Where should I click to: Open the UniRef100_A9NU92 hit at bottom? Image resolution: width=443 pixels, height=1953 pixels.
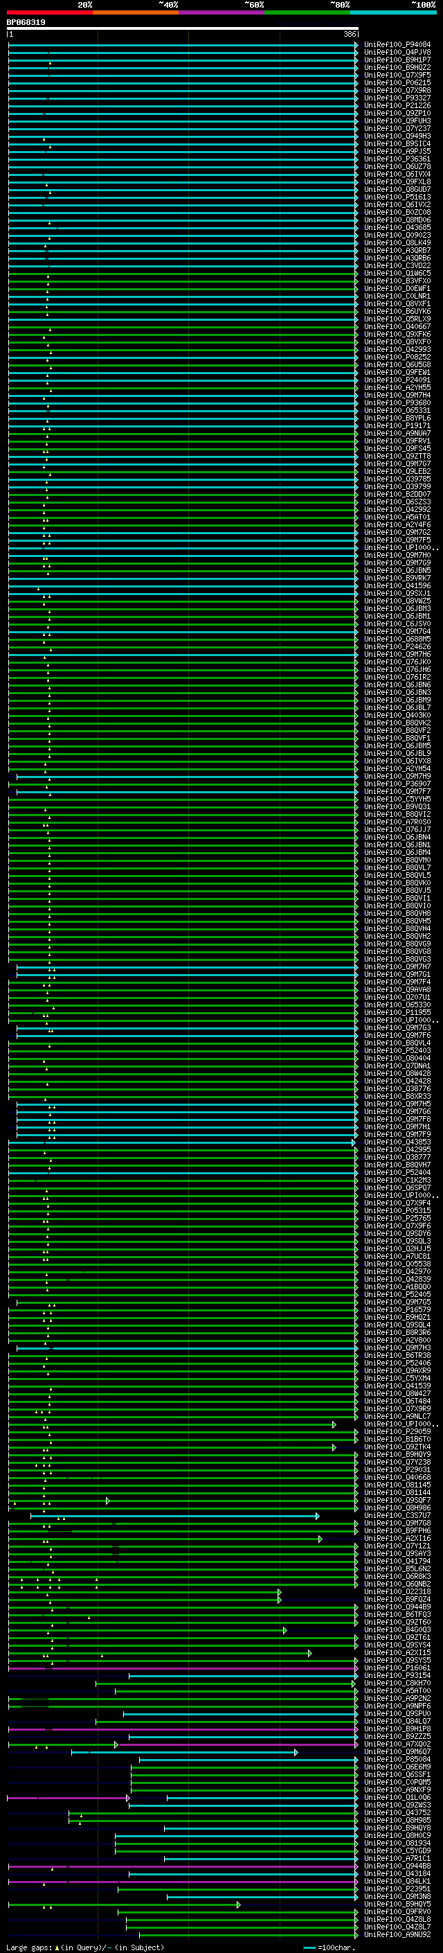pyautogui.click(x=397, y=1935)
